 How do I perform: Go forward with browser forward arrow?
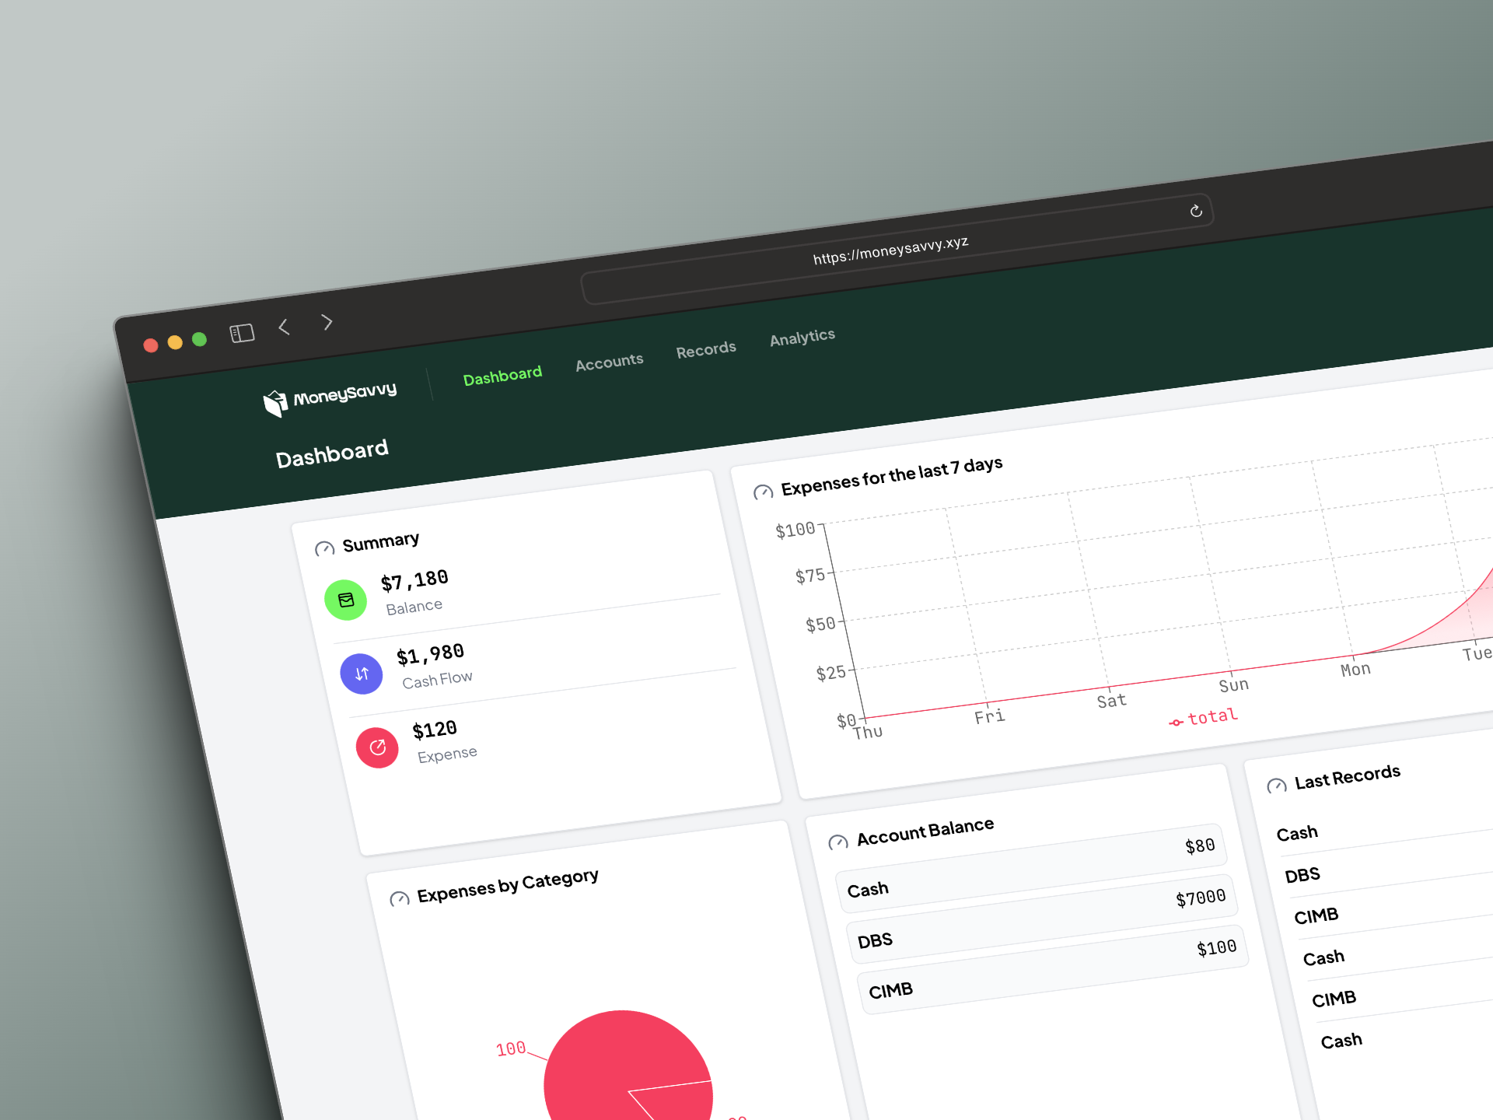tap(327, 322)
